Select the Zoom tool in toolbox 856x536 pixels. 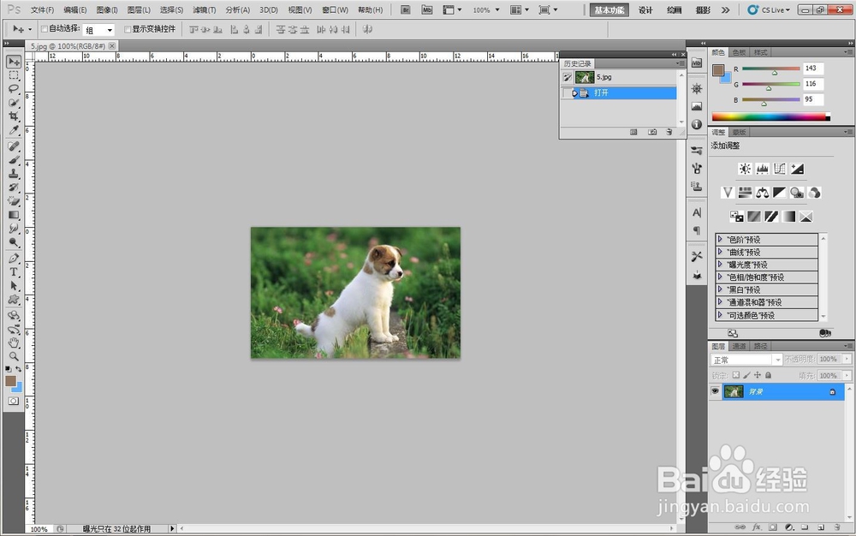[x=14, y=356]
